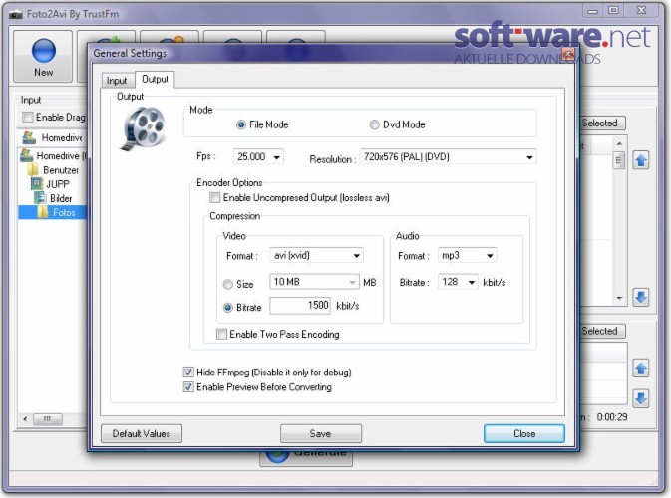Screen dimensions: 671x498
Task: Click the New project button
Action: [x=43, y=56]
